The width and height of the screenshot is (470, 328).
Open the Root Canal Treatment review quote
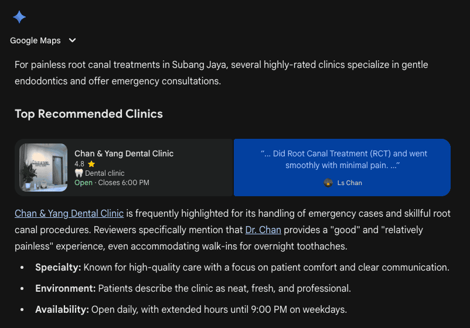343,159
